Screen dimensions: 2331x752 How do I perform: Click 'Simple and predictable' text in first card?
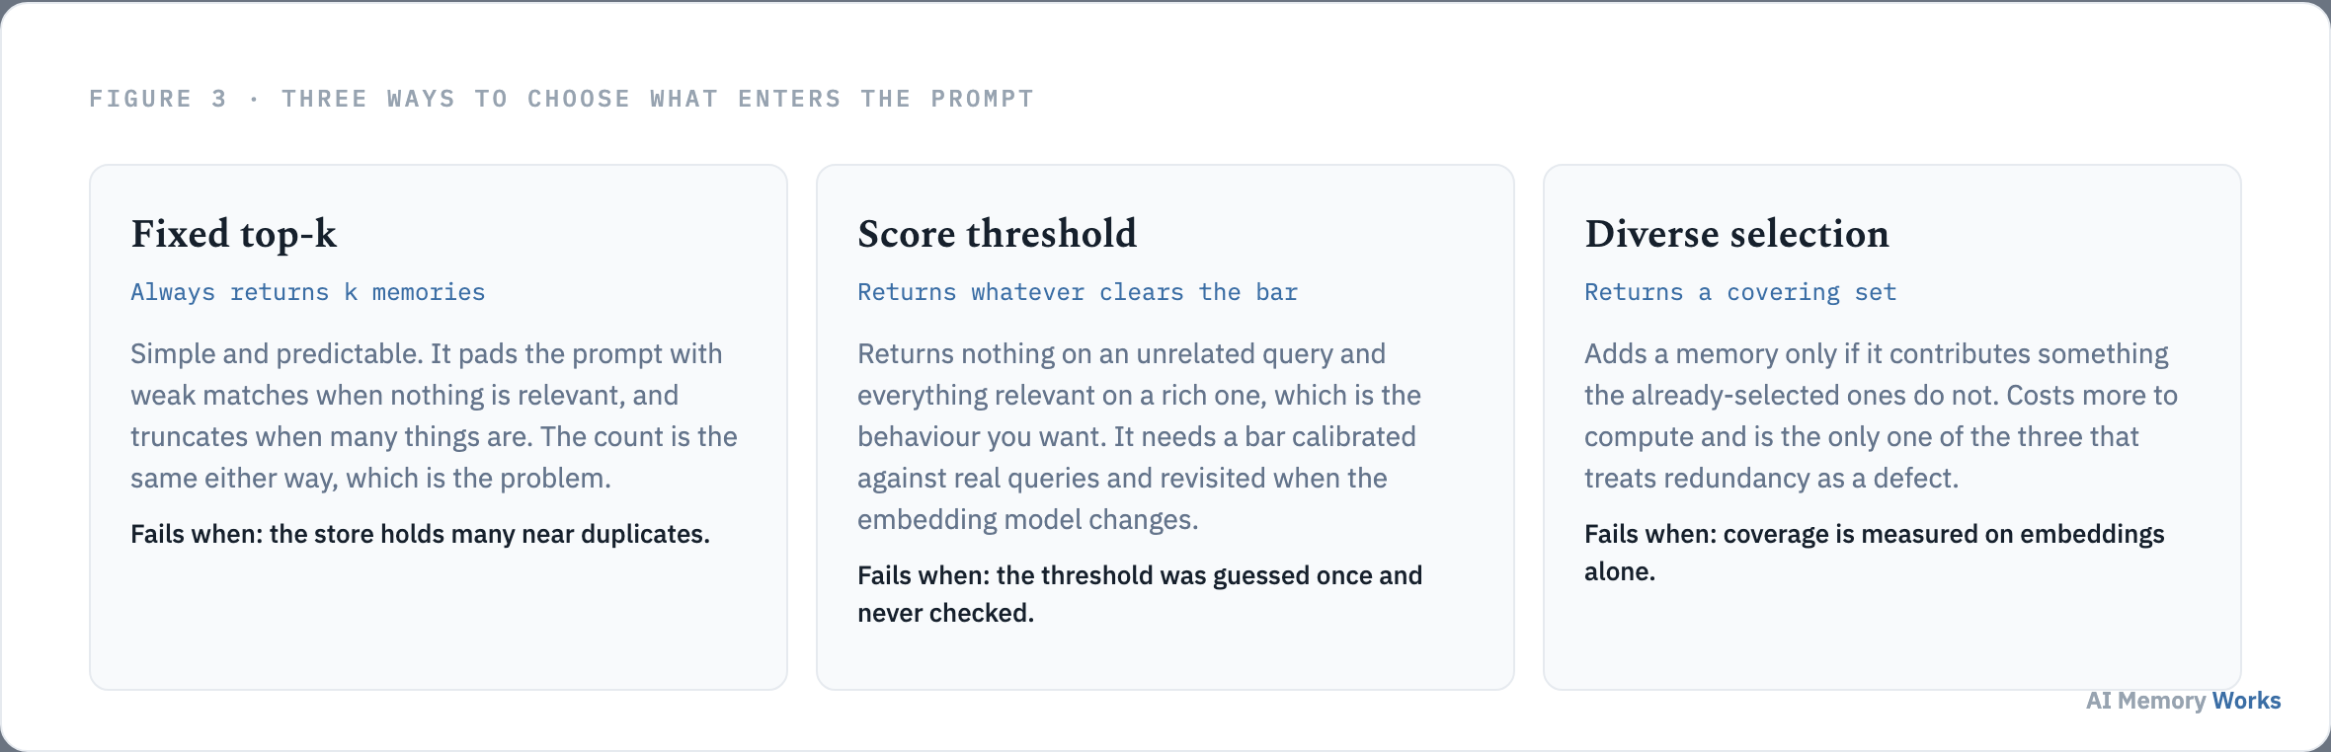pyautogui.click(x=275, y=353)
